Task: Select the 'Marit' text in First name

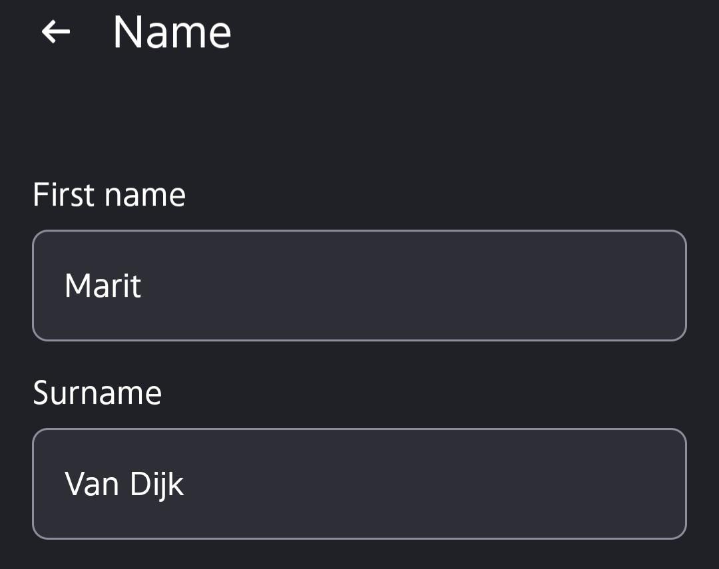Action: (x=103, y=285)
